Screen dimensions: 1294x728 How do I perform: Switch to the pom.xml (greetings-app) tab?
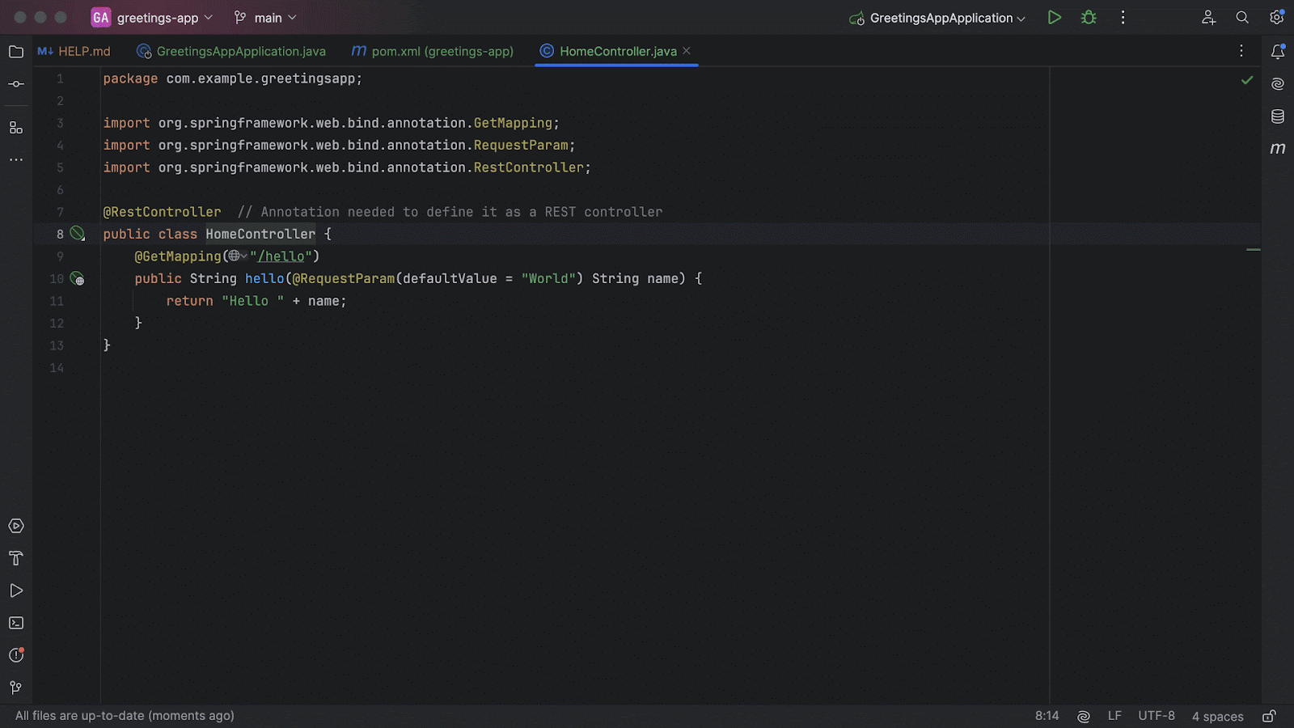coord(433,51)
